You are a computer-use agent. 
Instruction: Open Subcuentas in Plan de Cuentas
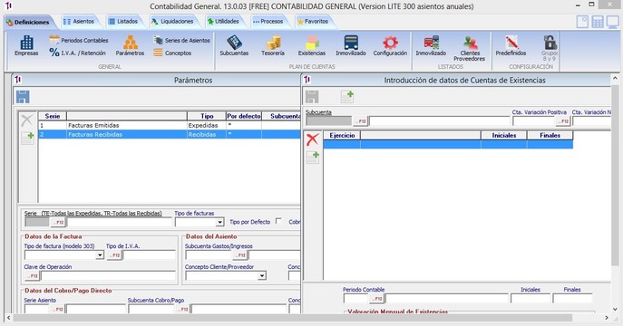234,45
